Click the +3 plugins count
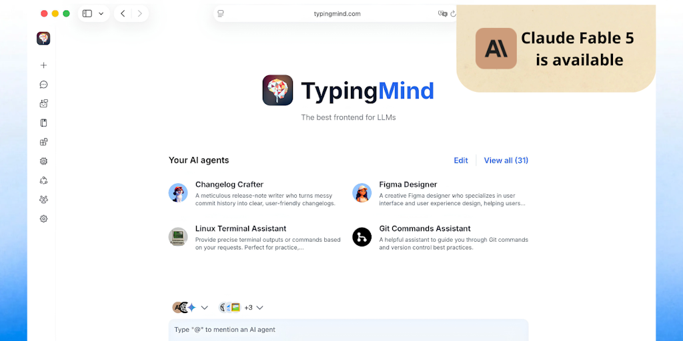The width and height of the screenshot is (683, 341). coord(248,308)
